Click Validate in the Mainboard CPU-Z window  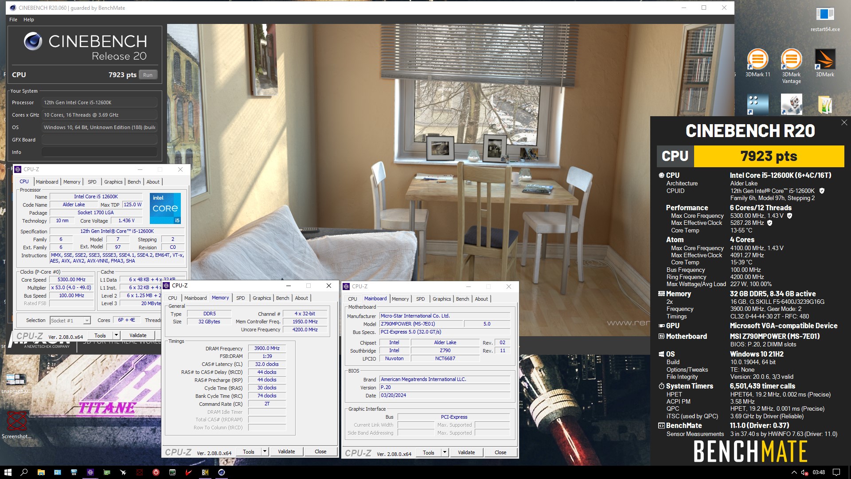[466, 452]
